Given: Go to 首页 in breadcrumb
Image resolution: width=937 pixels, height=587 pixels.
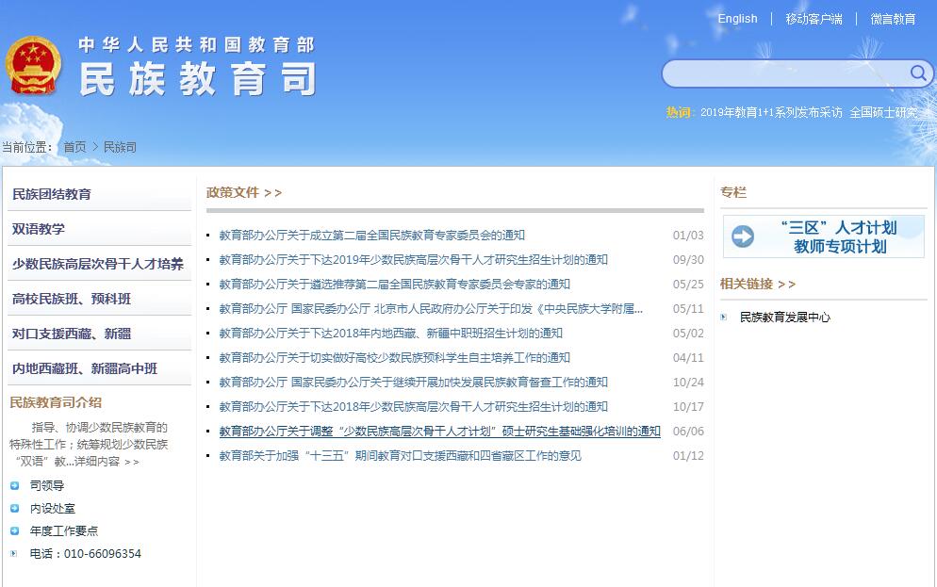Looking at the screenshot, I should [74, 147].
